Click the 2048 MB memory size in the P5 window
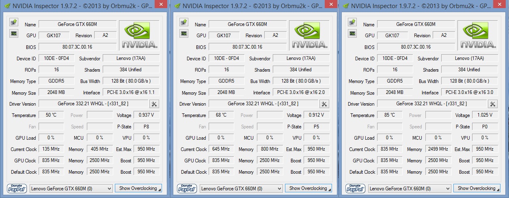Screen dimensions: 509x198 point(226,93)
